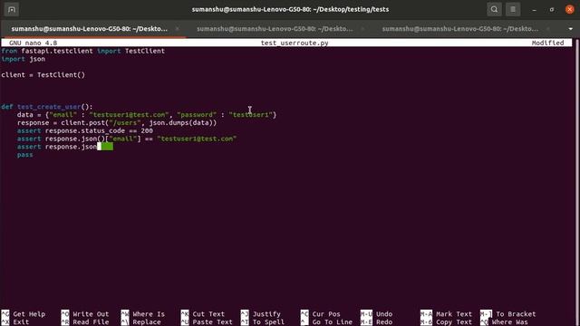Click the def test_create_user function line
Viewport: 580px width, 326px height.
coord(47,107)
